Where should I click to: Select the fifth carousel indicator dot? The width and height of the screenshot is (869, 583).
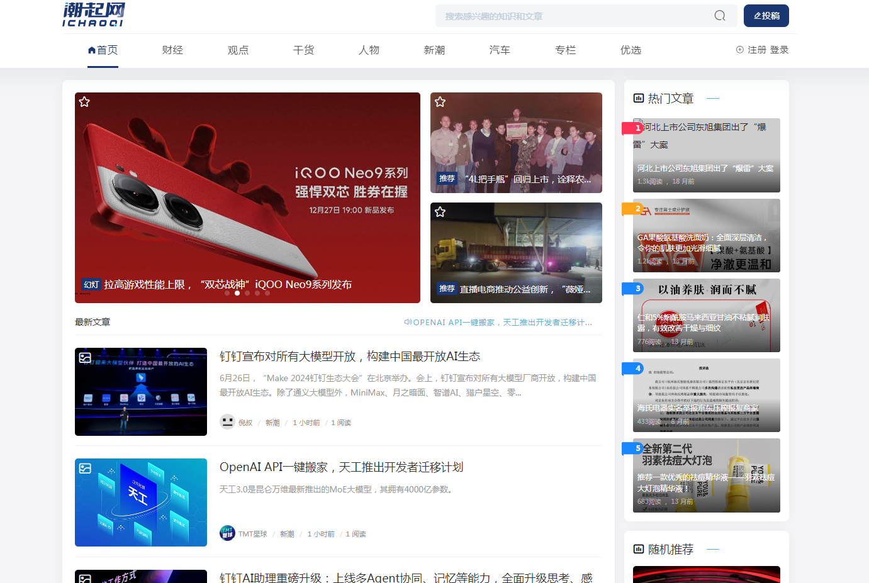click(x=267, y=293)
